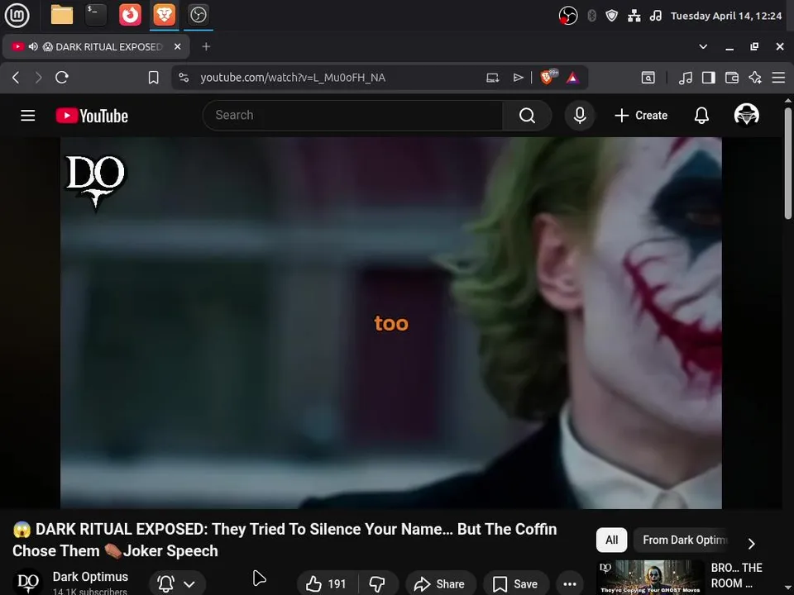
Task: Open the music note sound tray icon
Action: pyautogui.click(x=656, y=16)
